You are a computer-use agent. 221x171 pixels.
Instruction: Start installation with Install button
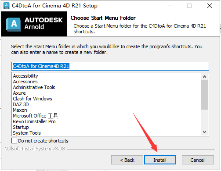click(x=160, y=160)
